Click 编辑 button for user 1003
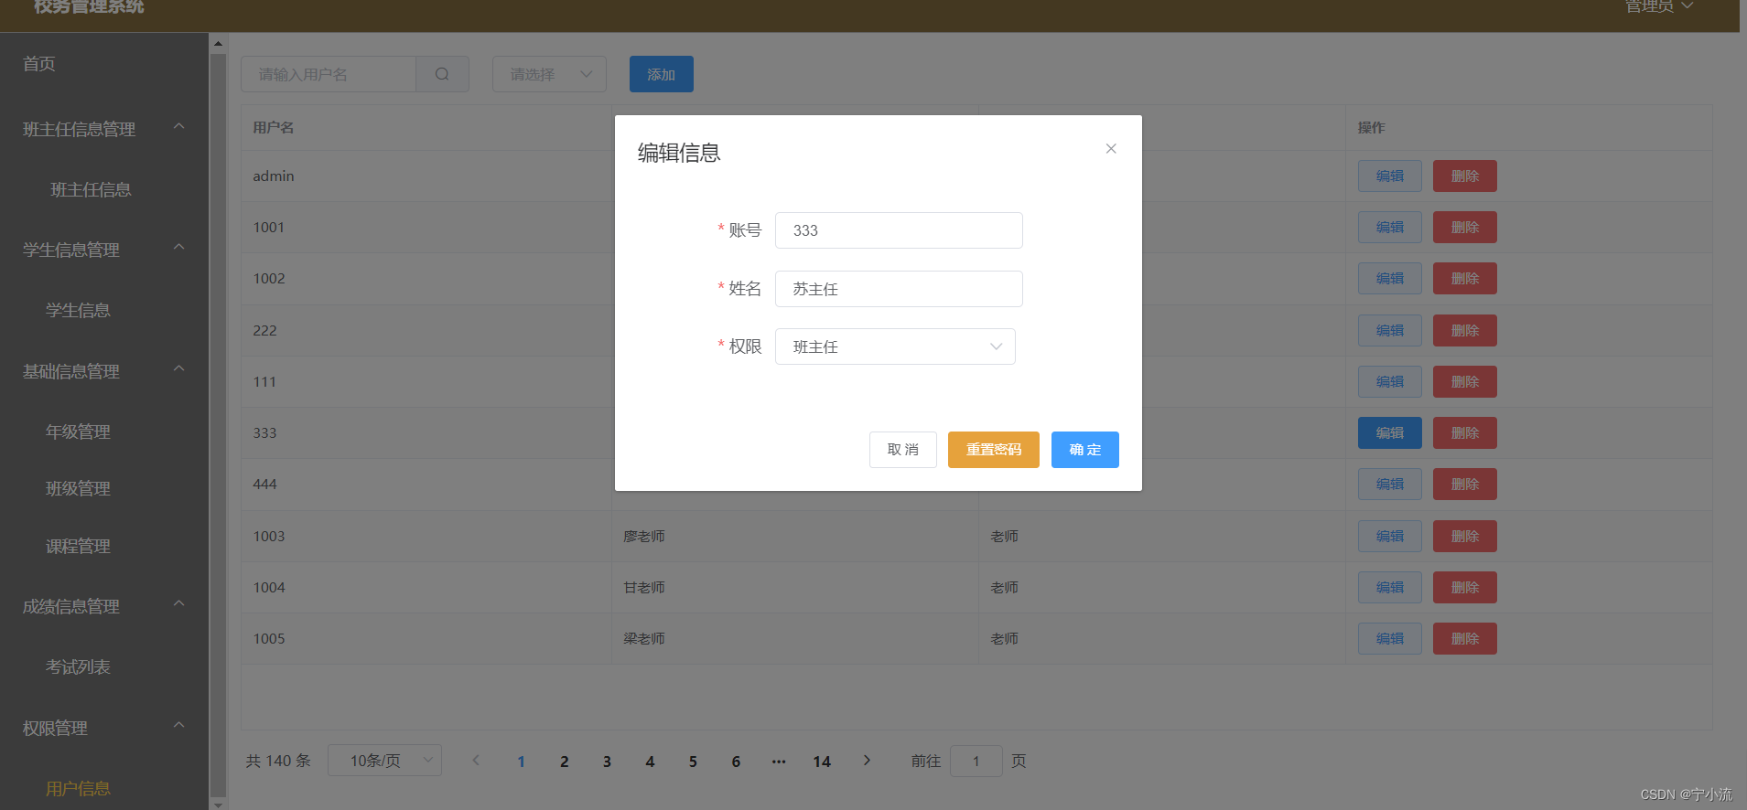Screen dimensions: 1747x810 (x=1390, y=537)
